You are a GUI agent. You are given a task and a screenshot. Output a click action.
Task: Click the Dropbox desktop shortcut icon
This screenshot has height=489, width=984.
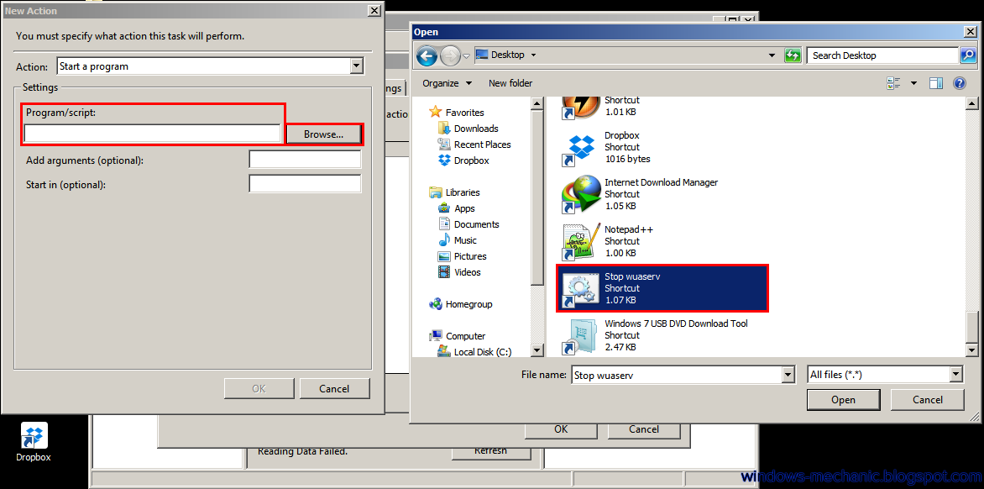click(x=34, y=435)
